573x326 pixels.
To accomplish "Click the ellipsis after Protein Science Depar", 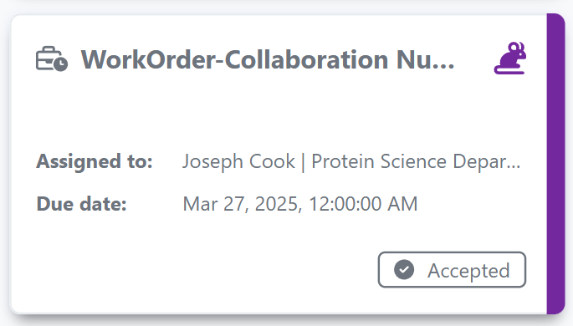I will pos(514,167).
